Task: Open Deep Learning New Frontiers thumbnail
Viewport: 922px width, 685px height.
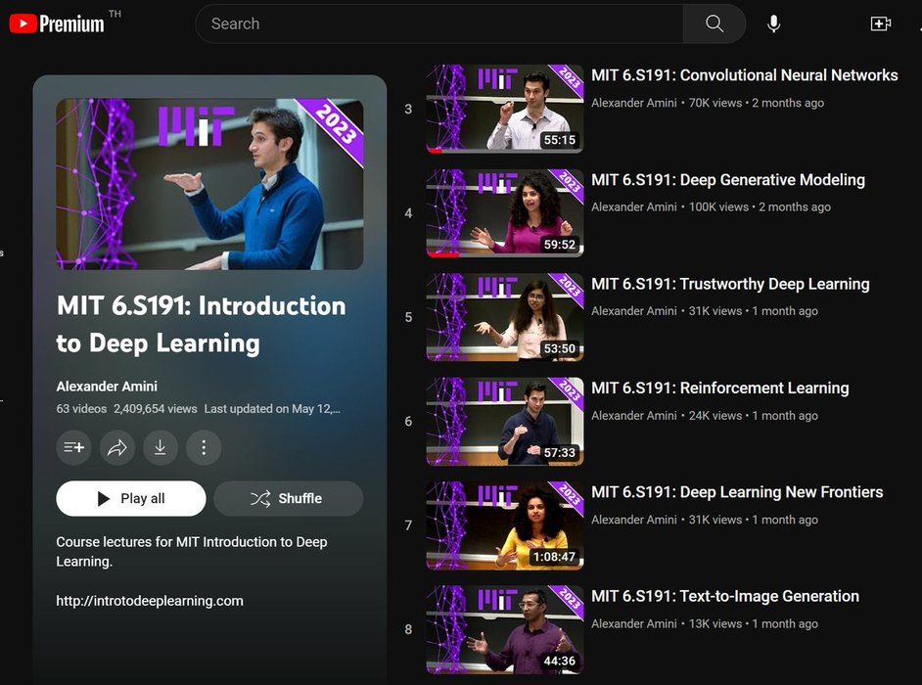Action: pos(504,525)
